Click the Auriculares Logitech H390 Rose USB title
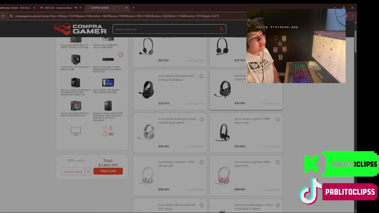This screenshot has height=213, width=379. (252, 164)
